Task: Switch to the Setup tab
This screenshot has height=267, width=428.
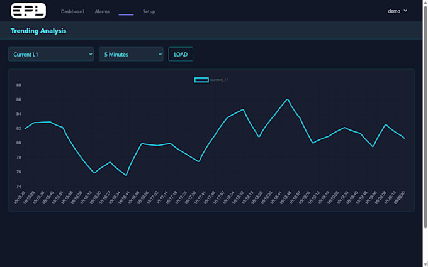Action: 149,11
